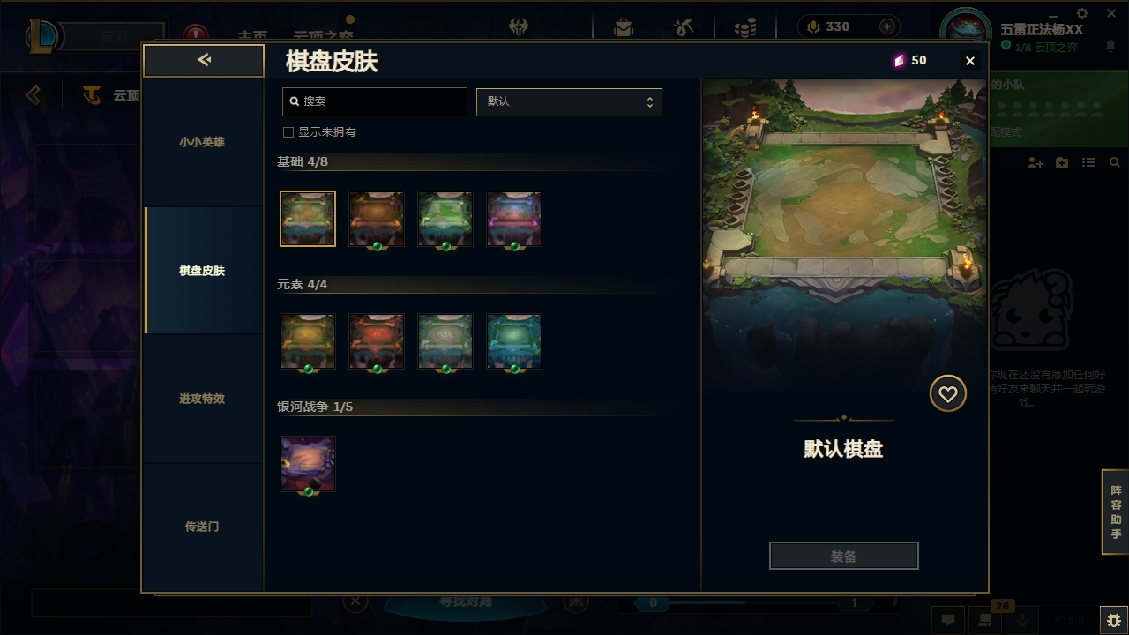The height and width of the screenshot is (635, 1129).
Task: Expand the 默认 sort dropdown
Action: [569, 101]
